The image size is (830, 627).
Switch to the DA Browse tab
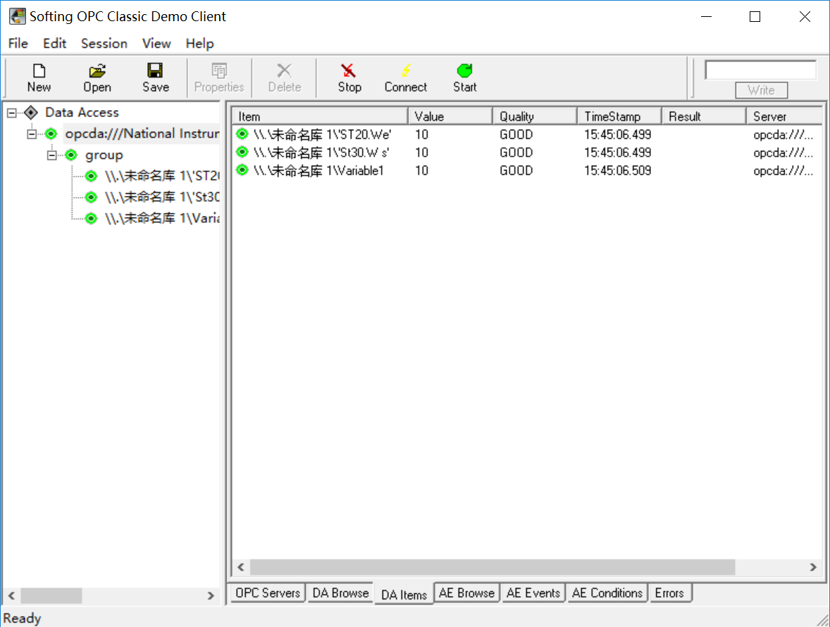pyautogui.click(x=340, y=593)
